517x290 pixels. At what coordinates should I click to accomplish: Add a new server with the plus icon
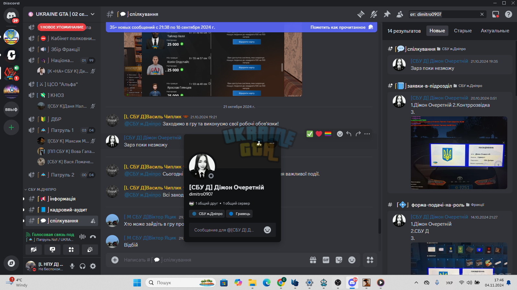point(11,127)
